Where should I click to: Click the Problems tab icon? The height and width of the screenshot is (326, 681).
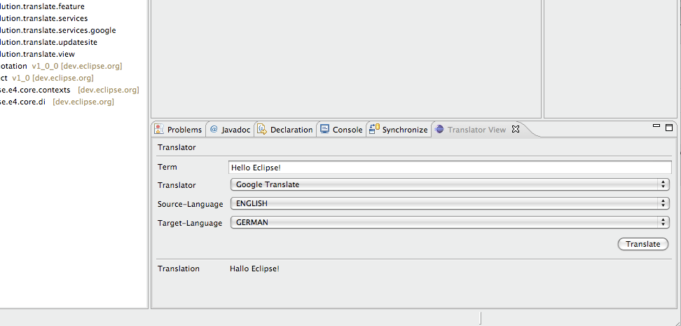tap(160, 129)
